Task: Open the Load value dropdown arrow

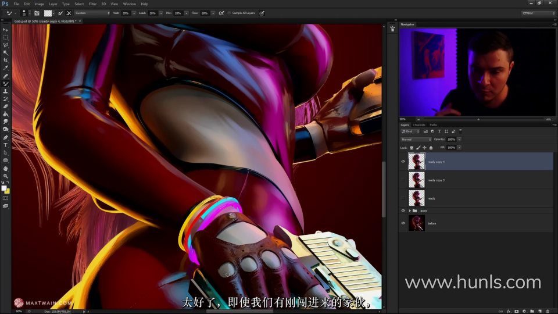Action: click(161, 13)
